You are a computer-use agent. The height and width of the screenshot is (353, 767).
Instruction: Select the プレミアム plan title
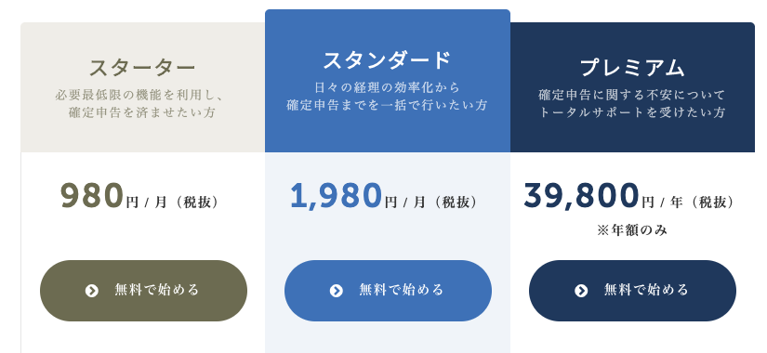(x=631, y=68)
